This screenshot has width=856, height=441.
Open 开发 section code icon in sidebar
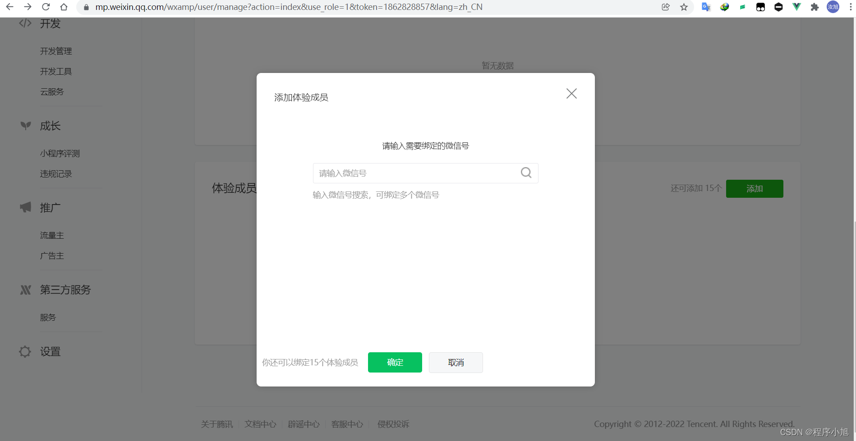click(x=25, y=23)
